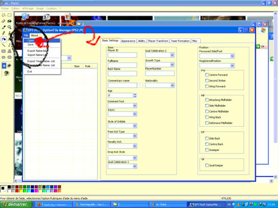Viewport: 278px width, 208px height.
Task: Activate the Magnifier tool in Paint
Action: tap(9, 27)
